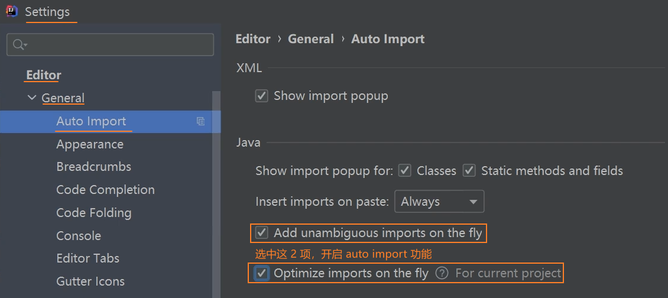Go to Code Completion settings
668x298 pixels.
tap(105, 190)
